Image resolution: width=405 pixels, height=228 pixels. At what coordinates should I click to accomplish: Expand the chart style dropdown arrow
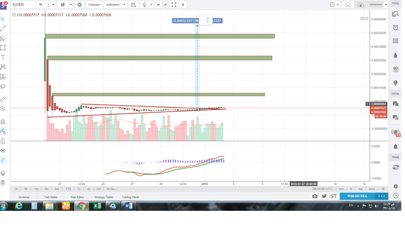coord(71,4)
